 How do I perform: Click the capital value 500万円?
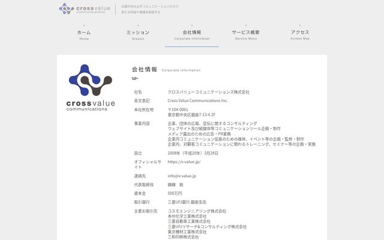coord(175,193)
